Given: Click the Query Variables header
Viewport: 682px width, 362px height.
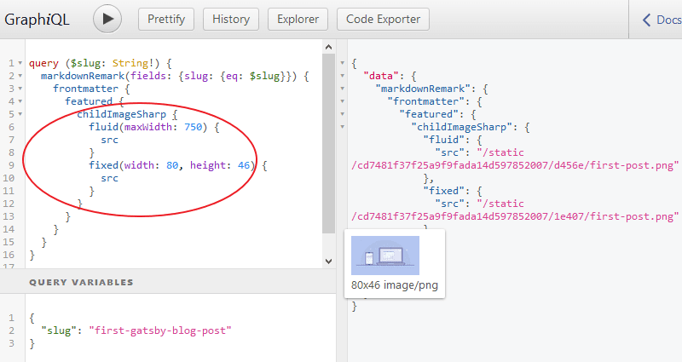Looking at the screenshot, I should pos(81,282).
